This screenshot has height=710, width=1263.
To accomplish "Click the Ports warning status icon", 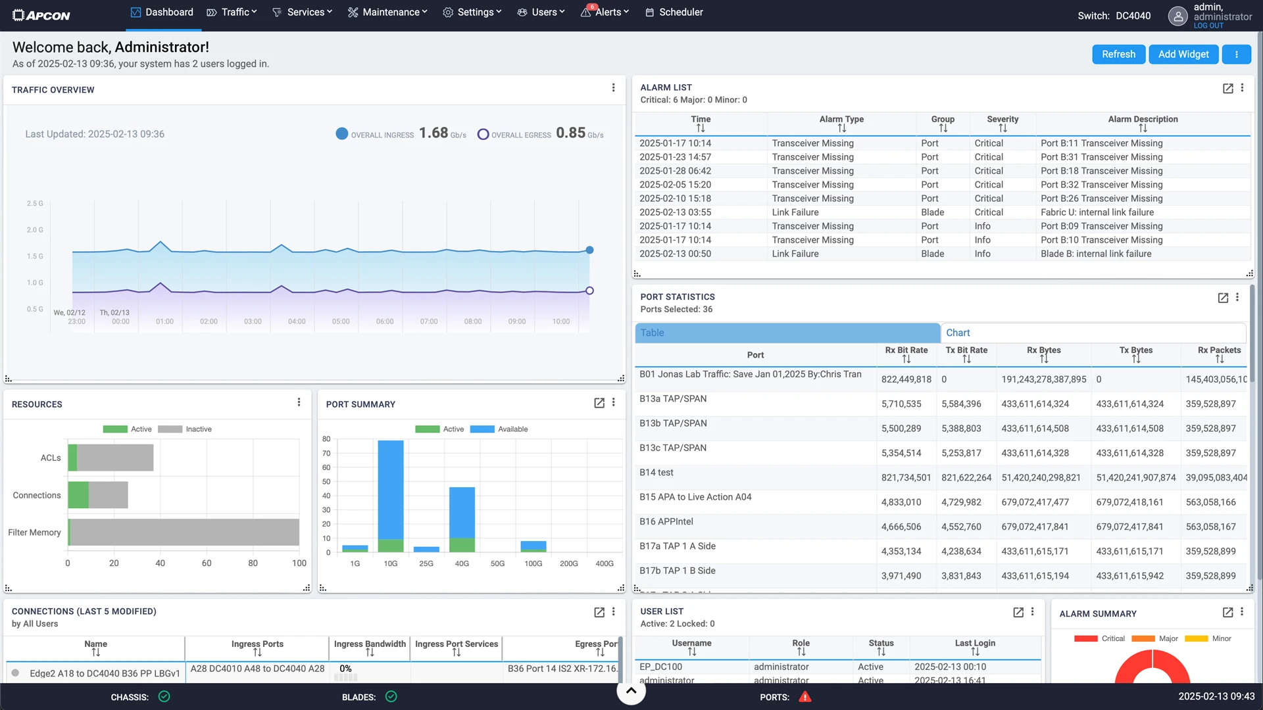I will pos(805,697).
